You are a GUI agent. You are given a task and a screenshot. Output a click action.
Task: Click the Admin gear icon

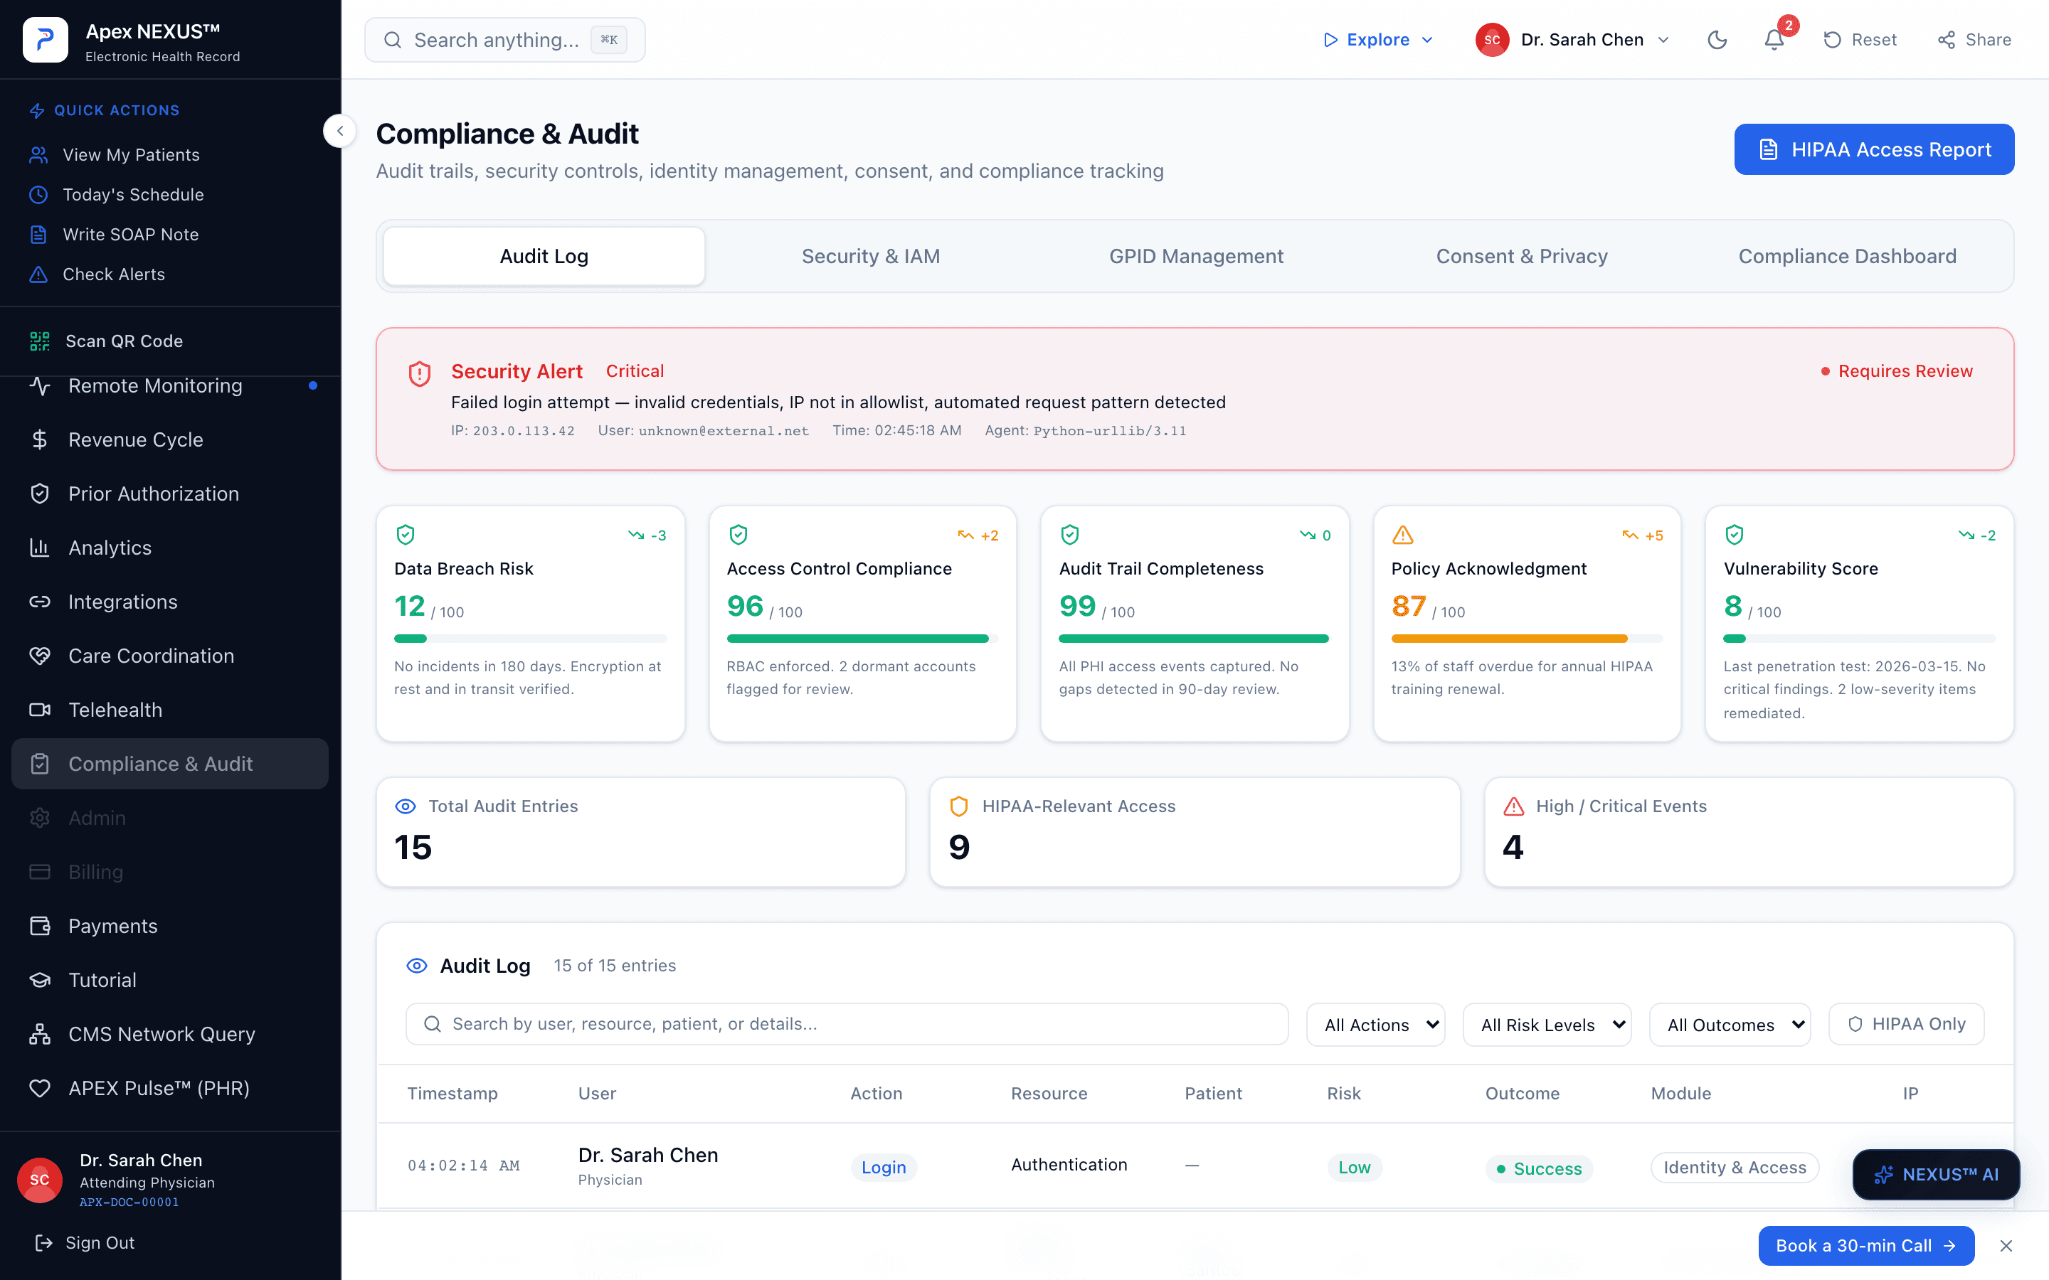tap(40, 818)
